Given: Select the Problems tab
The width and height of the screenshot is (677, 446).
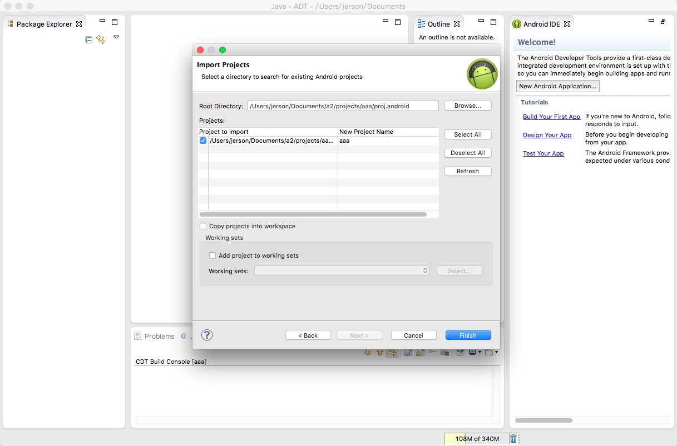Looking at the screenshot, I should click(x=155, y=336).
